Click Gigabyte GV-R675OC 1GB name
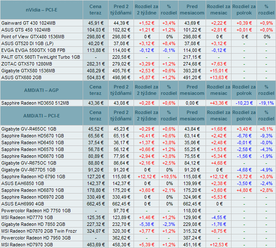The height and width of the screenshot is (248, 276). click(29, 163)
